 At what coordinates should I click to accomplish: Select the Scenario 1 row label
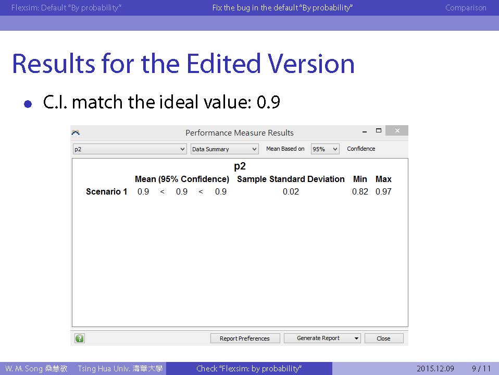point(106,192)
